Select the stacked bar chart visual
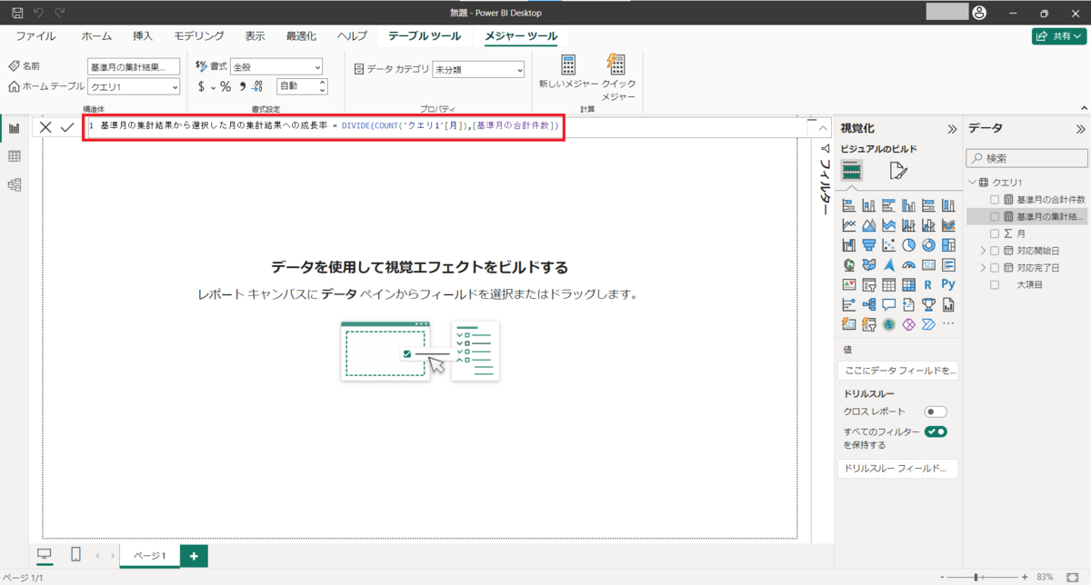 849,205
